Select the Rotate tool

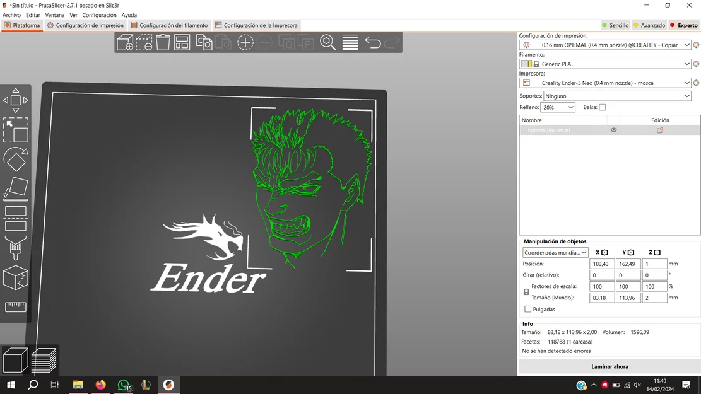click(16, 159)
